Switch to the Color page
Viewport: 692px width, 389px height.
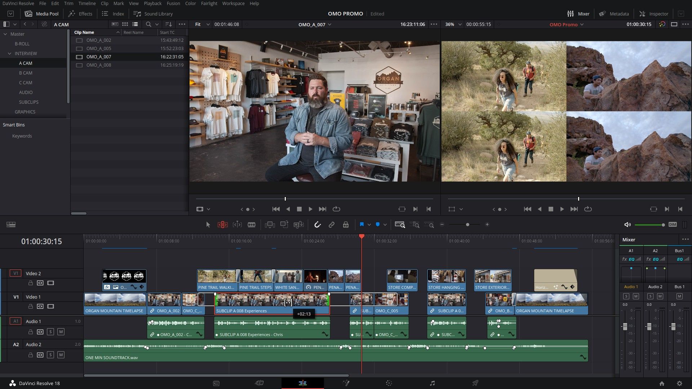coord(389,383)
